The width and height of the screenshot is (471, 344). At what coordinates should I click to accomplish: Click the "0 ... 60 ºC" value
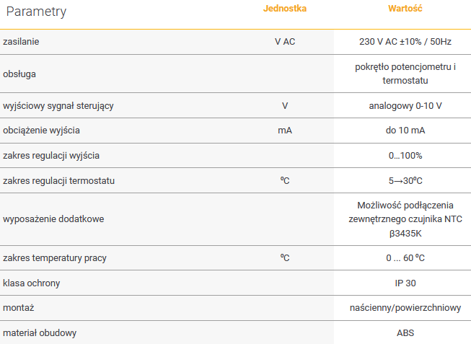[405, 258]
